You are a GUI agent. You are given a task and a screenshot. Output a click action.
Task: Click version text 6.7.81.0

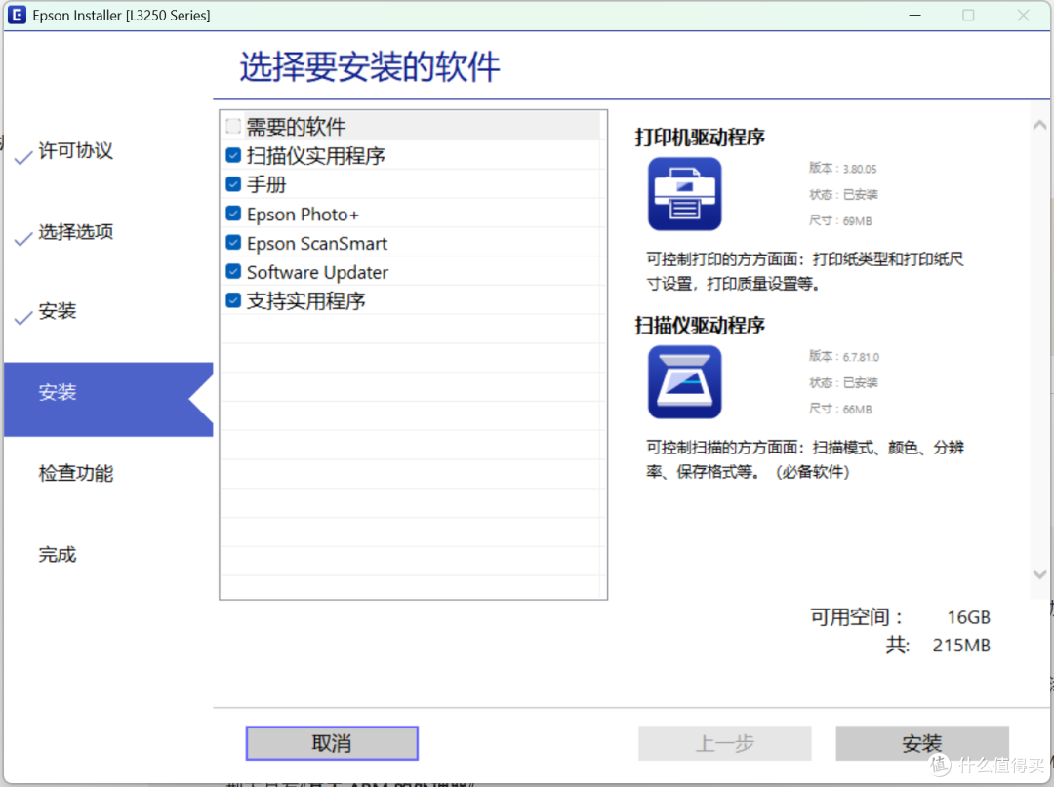tap(861, 357)
